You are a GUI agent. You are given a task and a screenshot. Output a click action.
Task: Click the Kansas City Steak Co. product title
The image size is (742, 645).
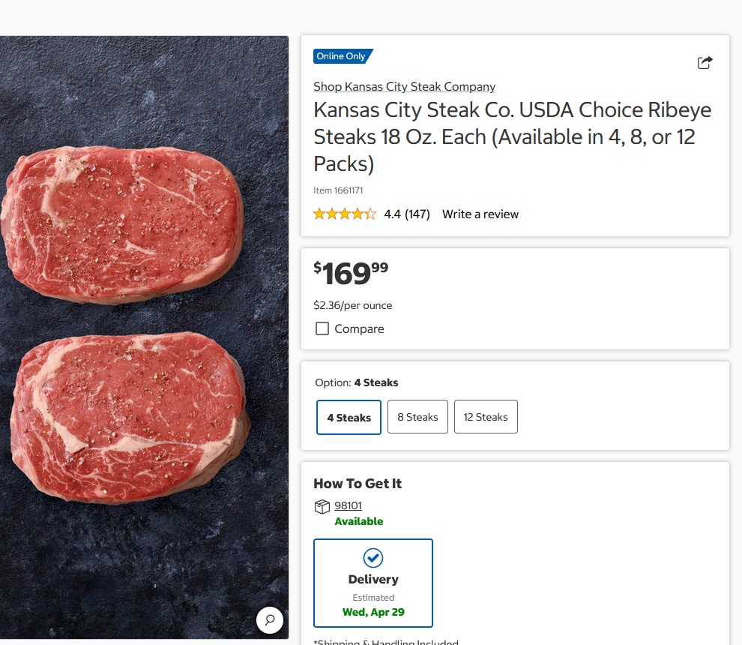(x=512, y=136)
